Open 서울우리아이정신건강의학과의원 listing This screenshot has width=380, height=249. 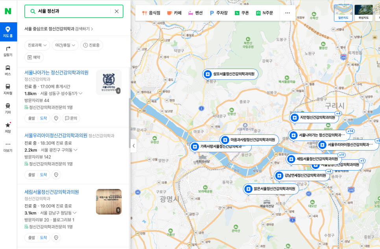(x=56, y=136)
